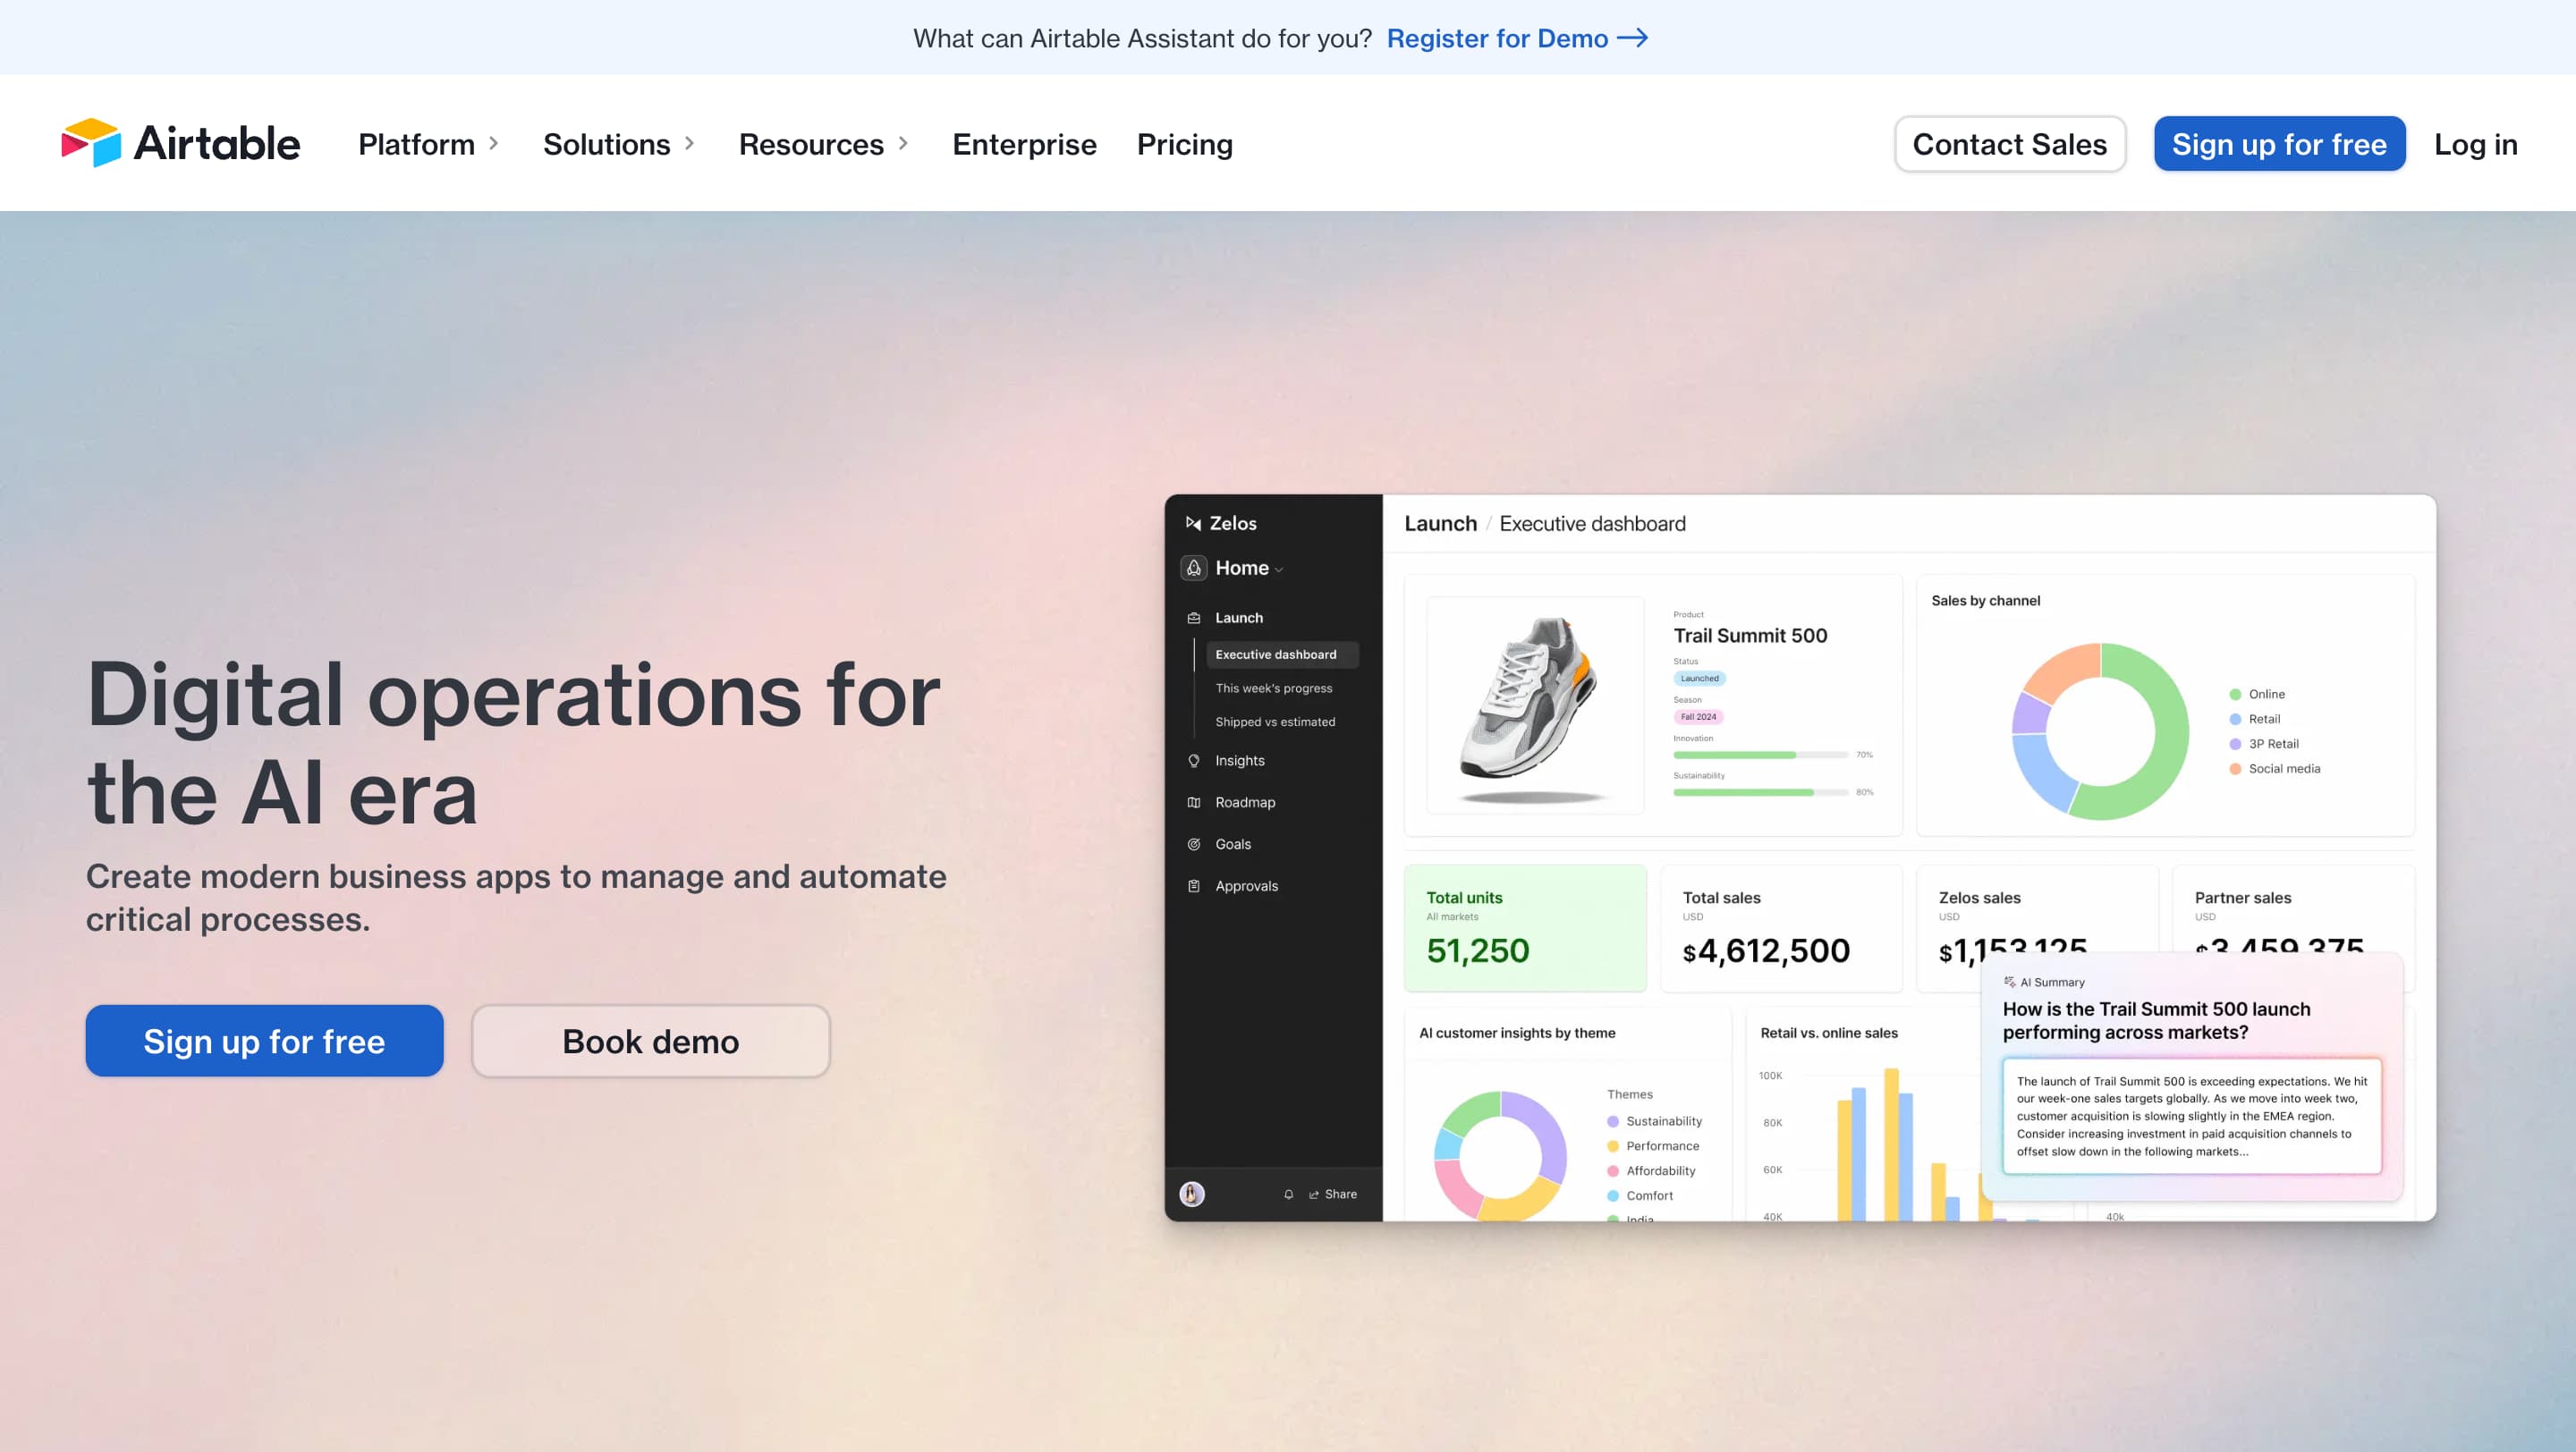
Task: Expand the Platform menu chevron
Action: pyautogui.click(x=494, y=144)
